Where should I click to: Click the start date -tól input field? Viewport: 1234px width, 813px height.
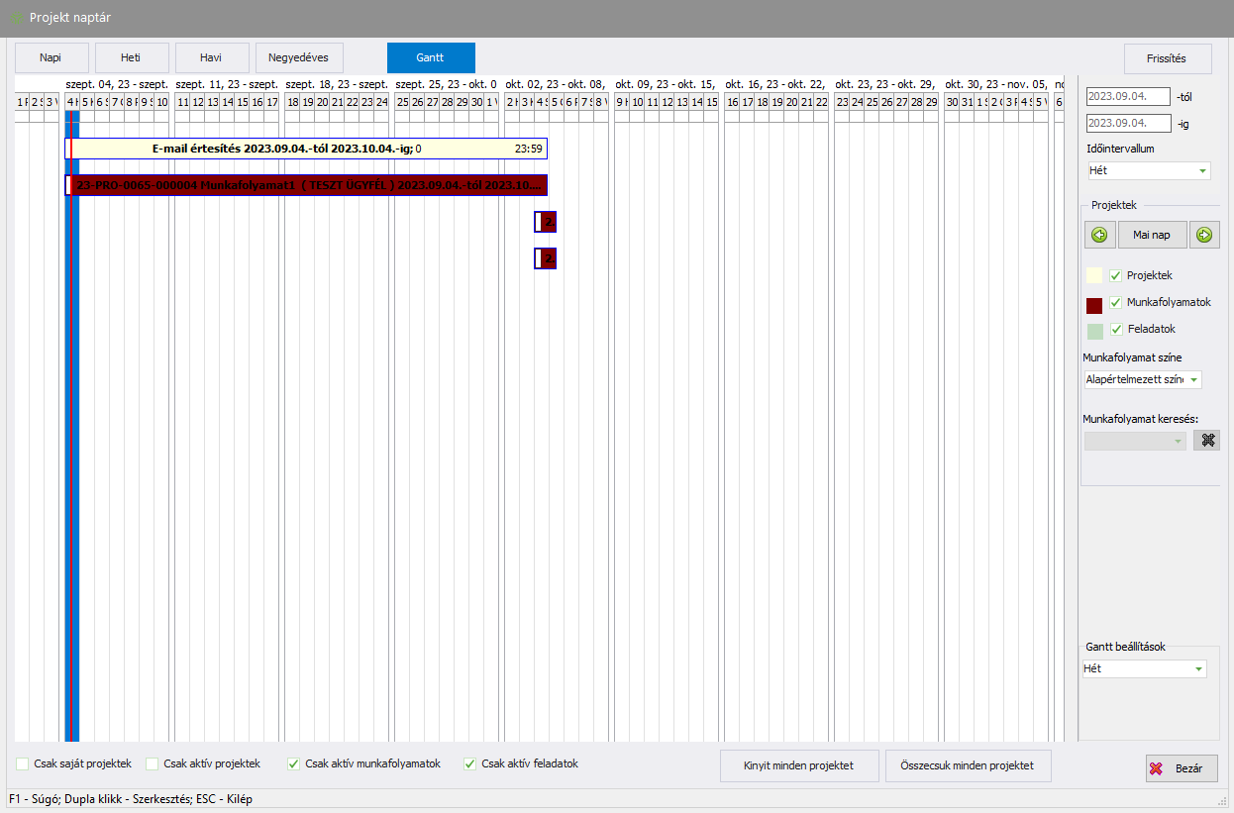[x=1128, y=97]
